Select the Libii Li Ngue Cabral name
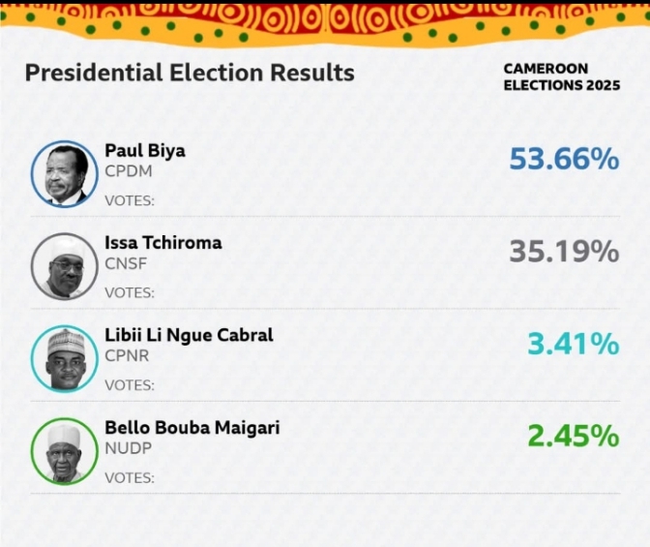 [x=189, y=335]
